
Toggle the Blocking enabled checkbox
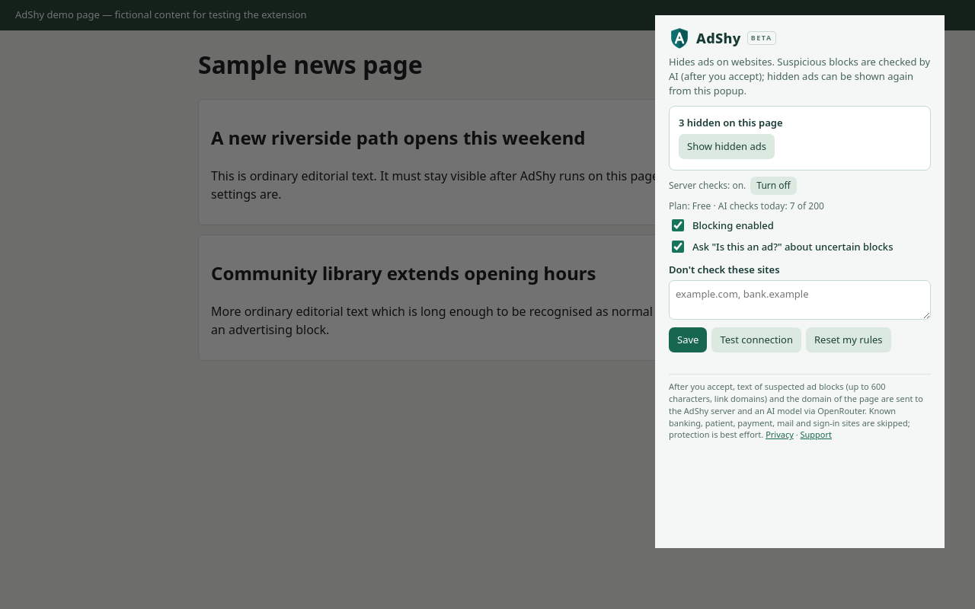[x=678, y=225]
